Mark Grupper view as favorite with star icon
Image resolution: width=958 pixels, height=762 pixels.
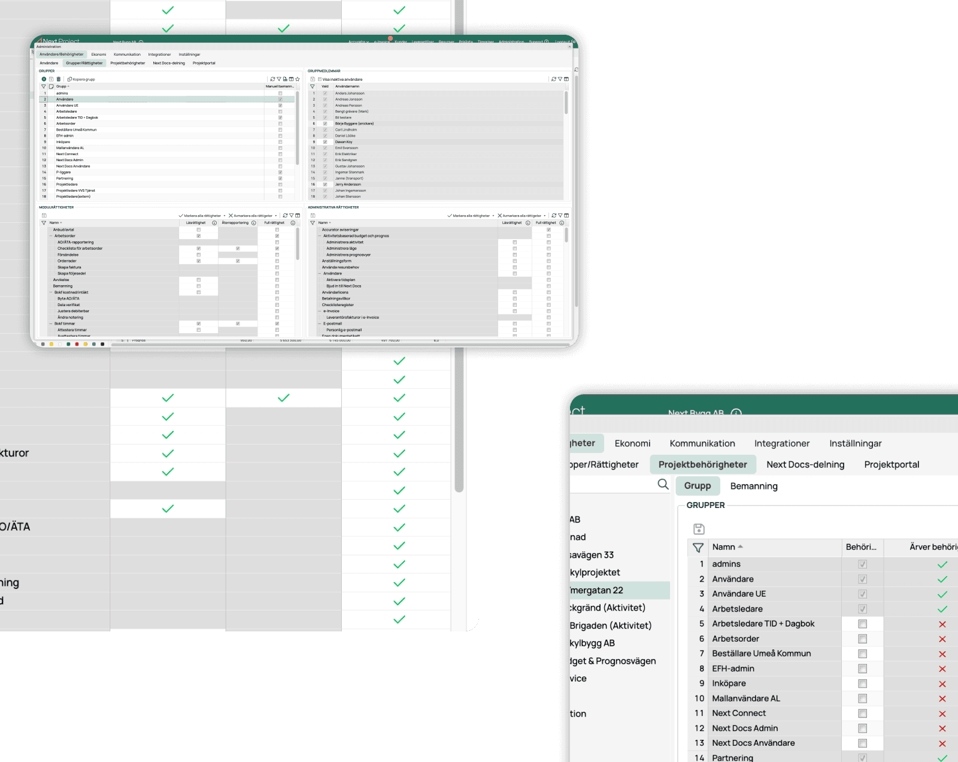[298, 79]
